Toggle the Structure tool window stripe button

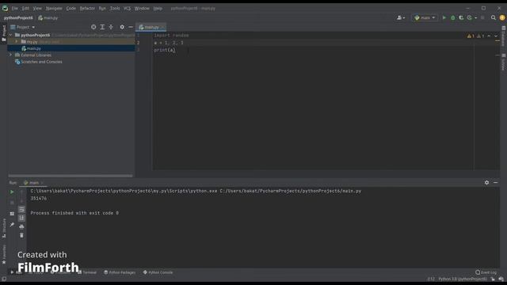tap(4, 228)
